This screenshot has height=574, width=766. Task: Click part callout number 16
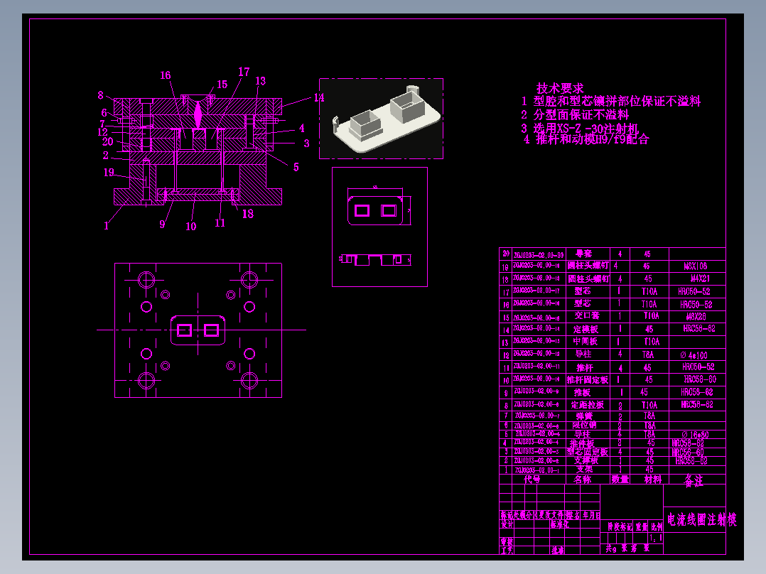pos(166,75)
